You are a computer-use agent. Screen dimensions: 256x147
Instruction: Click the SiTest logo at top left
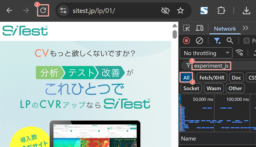tap(25, 30)
